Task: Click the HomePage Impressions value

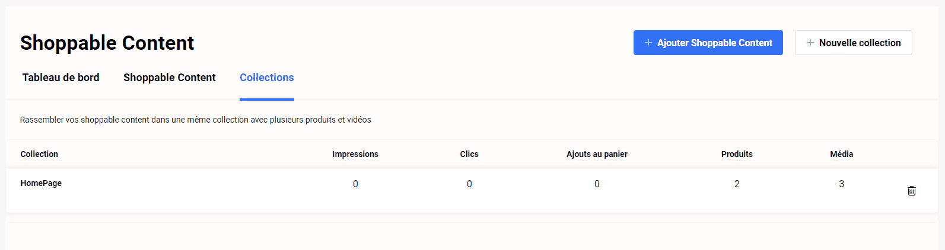Action: (355, 184)
